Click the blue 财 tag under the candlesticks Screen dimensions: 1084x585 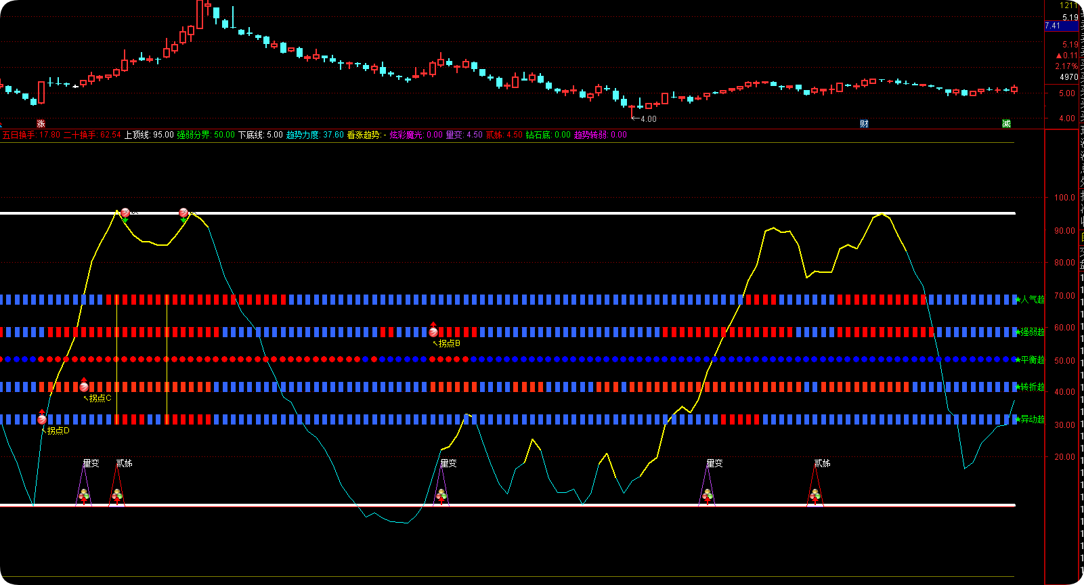864,123
